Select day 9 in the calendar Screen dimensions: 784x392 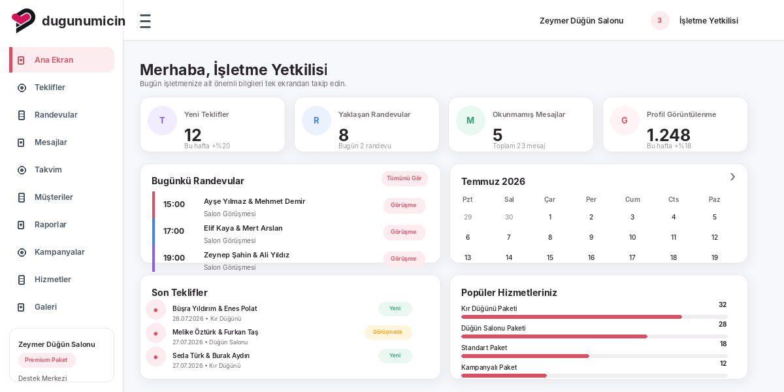pyautogui.click(x=591, y=237)
